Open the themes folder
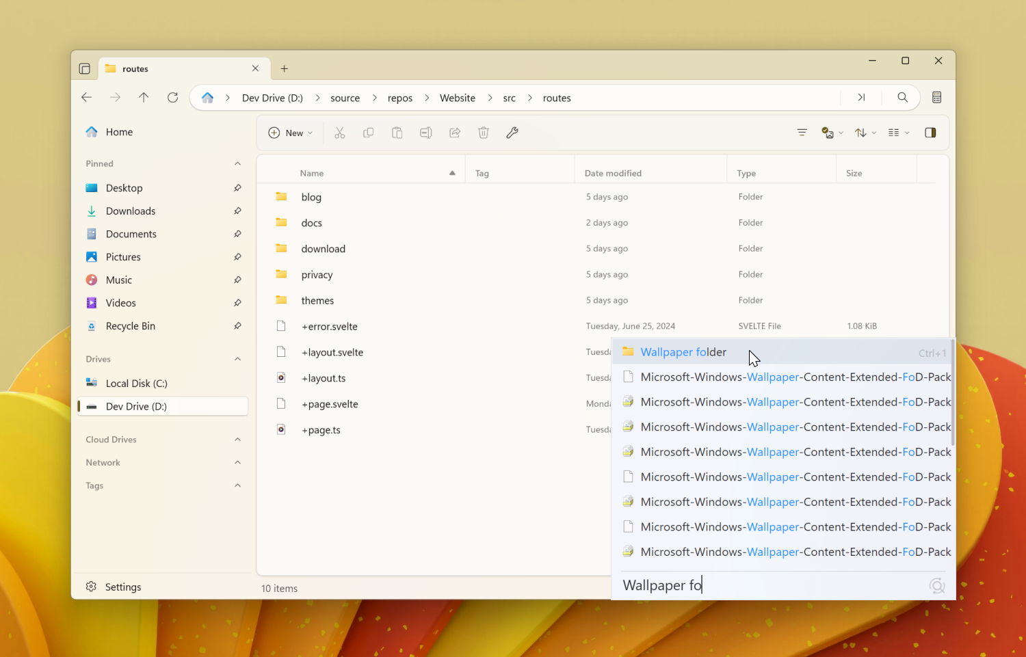This screenshot has width=1026, height=657. [x=318, y=300]
